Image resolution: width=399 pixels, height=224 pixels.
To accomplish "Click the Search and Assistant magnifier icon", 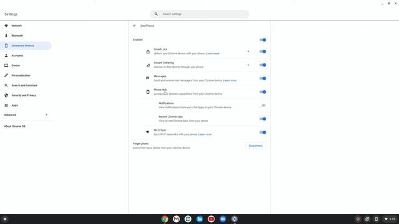I will (6, 85).
